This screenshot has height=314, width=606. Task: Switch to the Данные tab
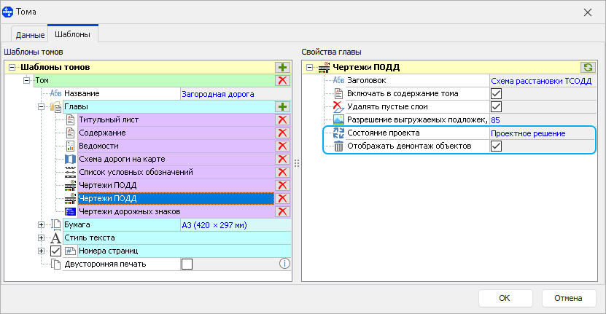(x=29, y=34)
